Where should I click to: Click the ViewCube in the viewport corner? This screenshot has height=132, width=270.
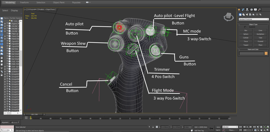(229, 16)
